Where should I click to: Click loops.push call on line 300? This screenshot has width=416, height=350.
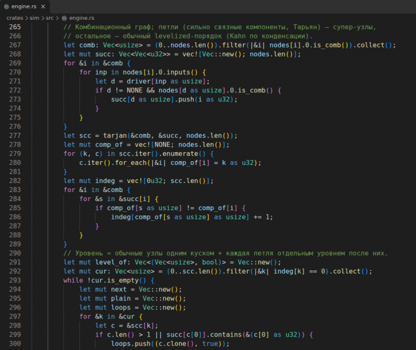tap(131, 344)
